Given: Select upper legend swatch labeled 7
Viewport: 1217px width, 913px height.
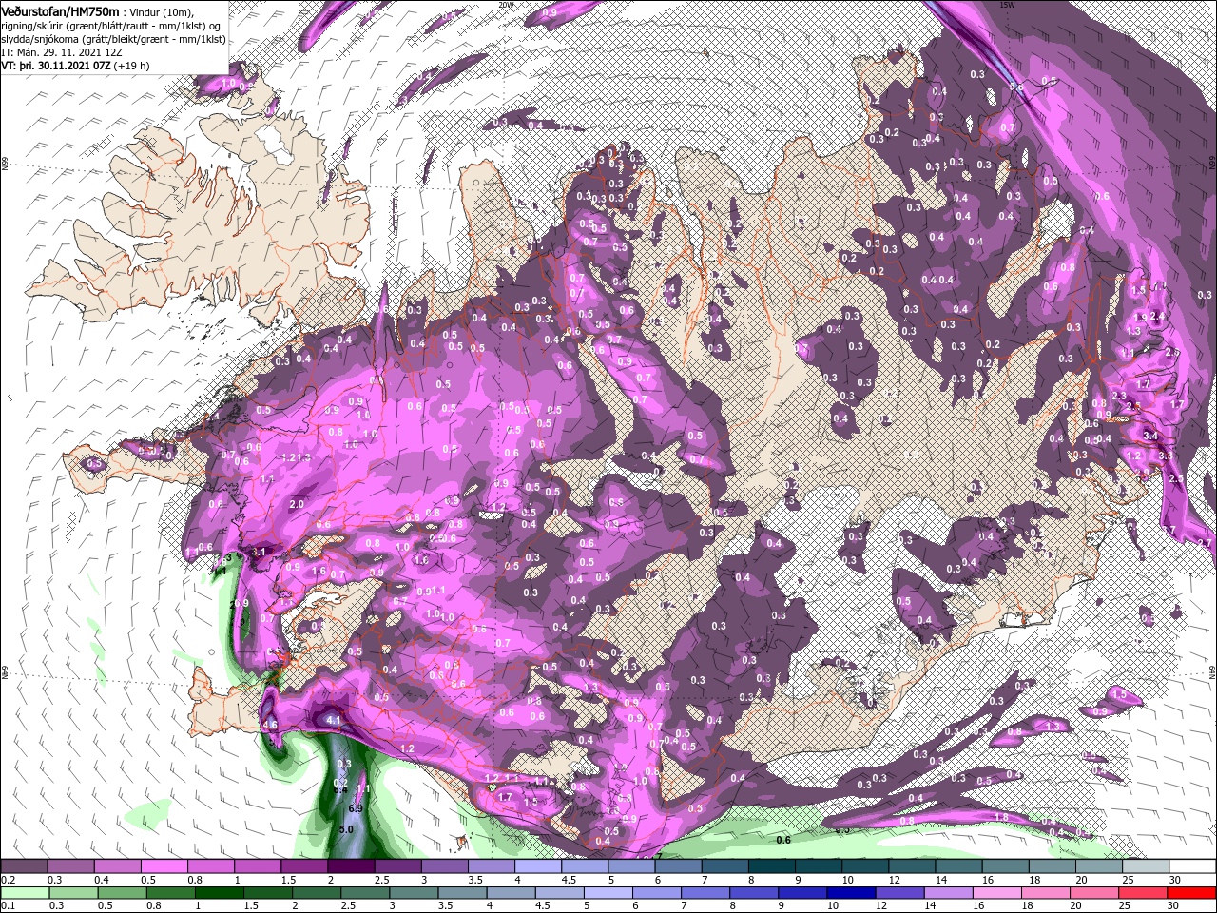Looking at the screenshot, I should click(724, 866).
